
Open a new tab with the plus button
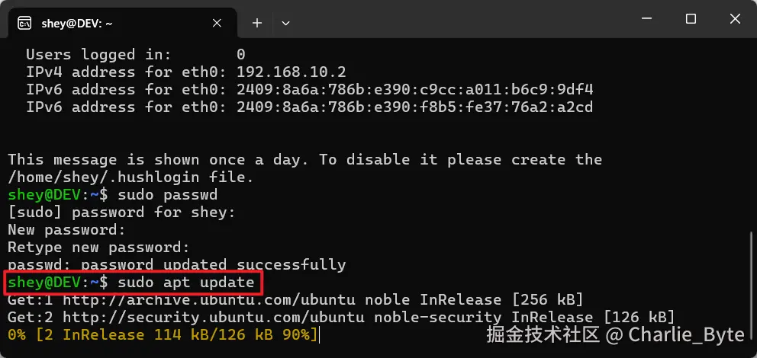tap(257, 23)
